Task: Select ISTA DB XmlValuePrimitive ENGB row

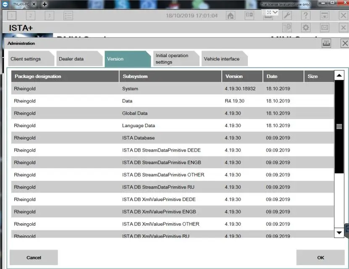Action: 172,212
